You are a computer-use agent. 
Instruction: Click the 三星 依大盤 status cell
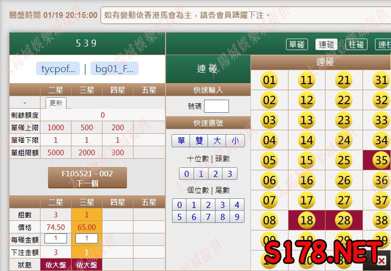[87, 264]
